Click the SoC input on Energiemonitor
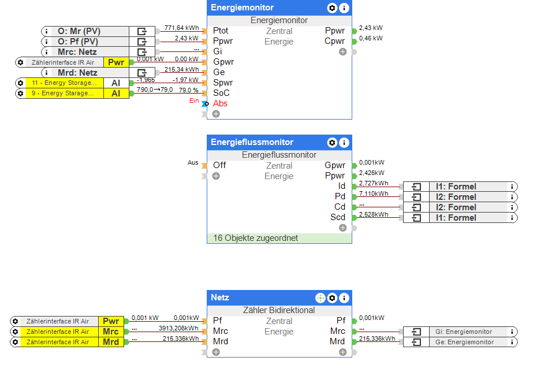Viewport: 533px width, 372px height. (221, 93)
